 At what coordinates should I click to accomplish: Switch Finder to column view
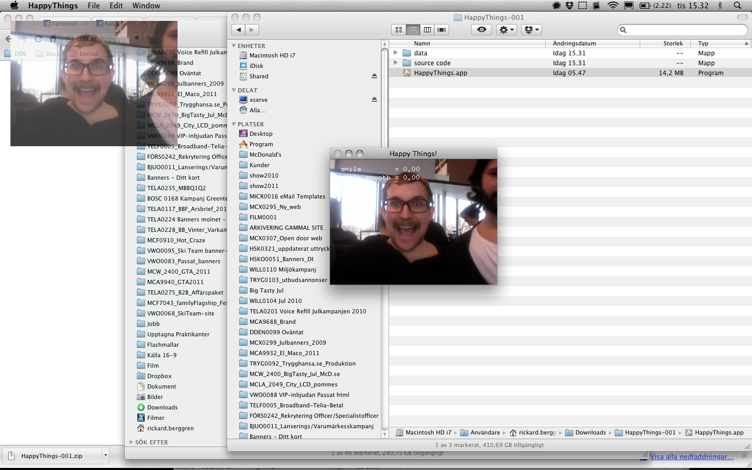427,30
